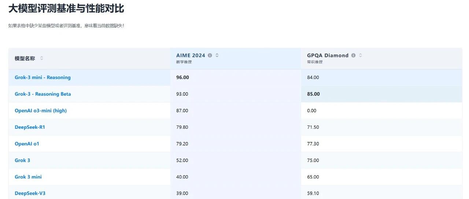Click the AIME 2024 column header text

pyautogui.click(x=191, y=56)
